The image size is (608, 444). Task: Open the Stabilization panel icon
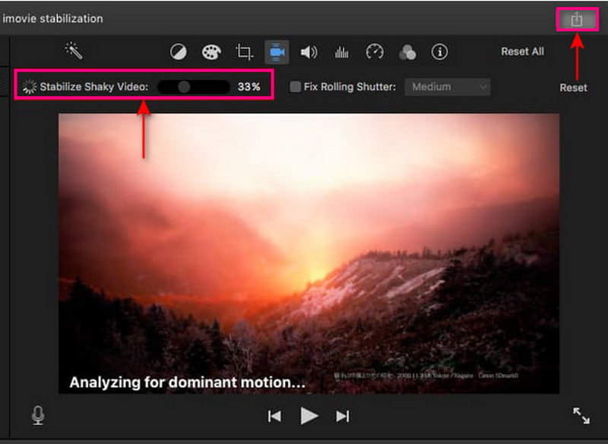point(277,52)
